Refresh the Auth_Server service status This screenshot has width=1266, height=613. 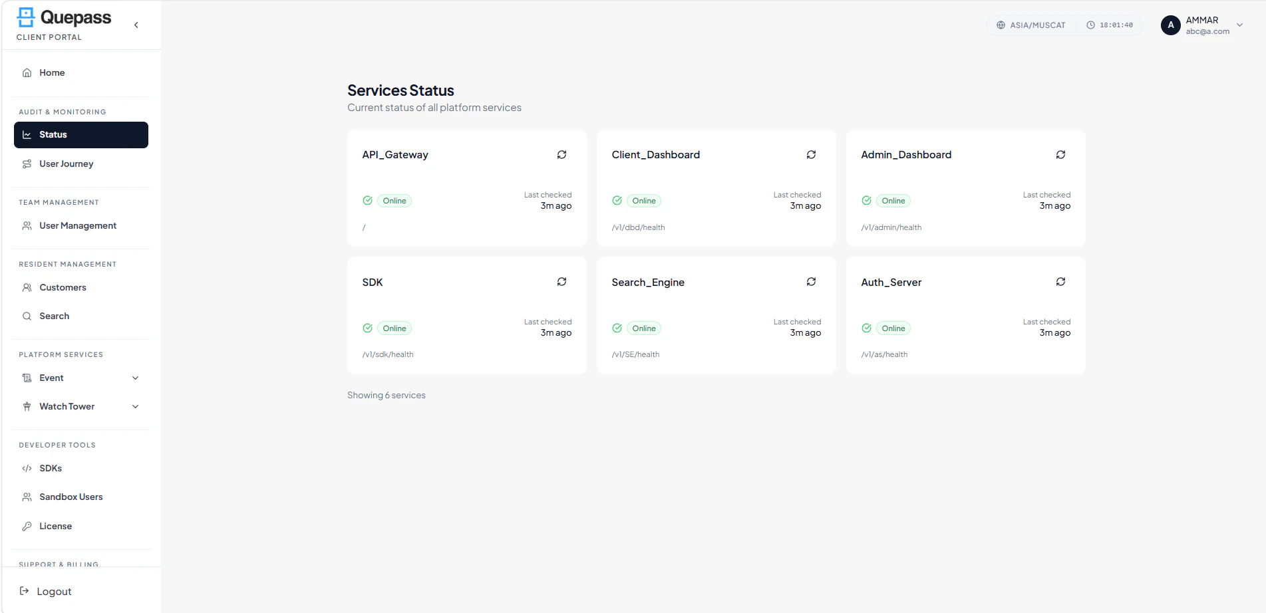(x=1060, y=282)
